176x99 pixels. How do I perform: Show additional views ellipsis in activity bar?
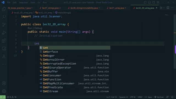click(4, 64)
